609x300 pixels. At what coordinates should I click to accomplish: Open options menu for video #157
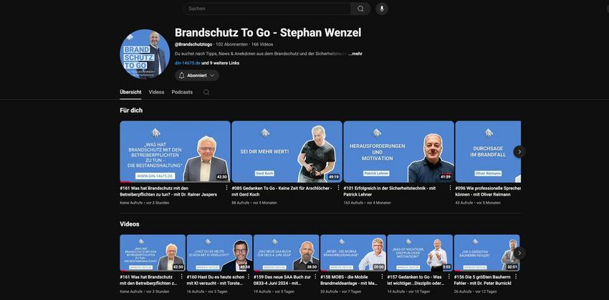point(449,276)
